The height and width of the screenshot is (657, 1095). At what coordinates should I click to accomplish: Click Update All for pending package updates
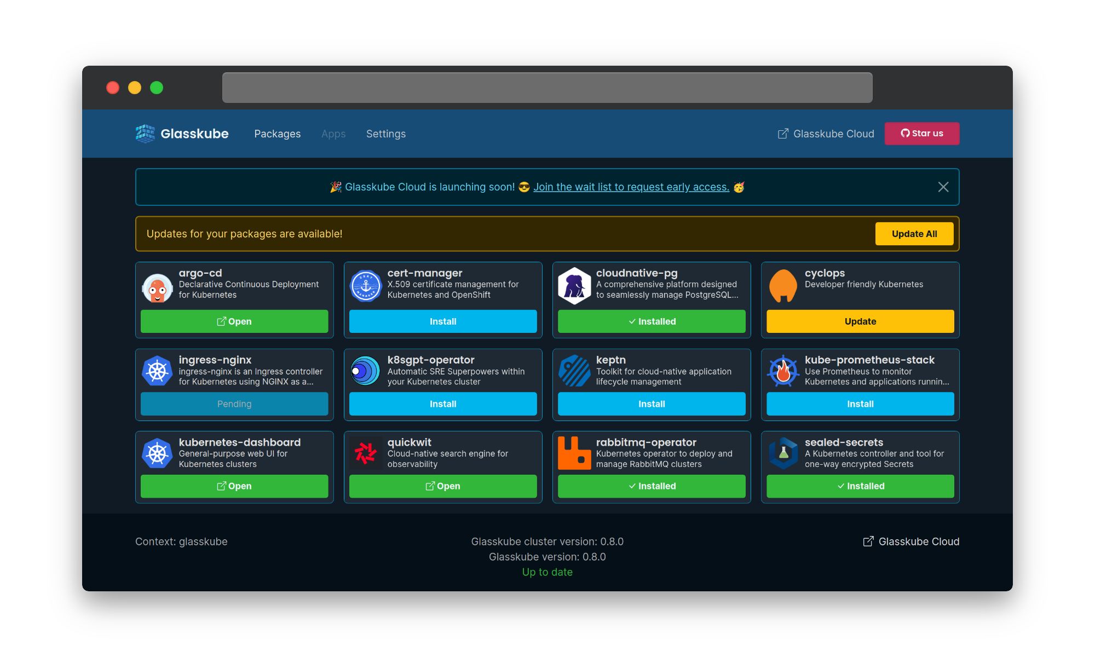[x=914, y=234]
